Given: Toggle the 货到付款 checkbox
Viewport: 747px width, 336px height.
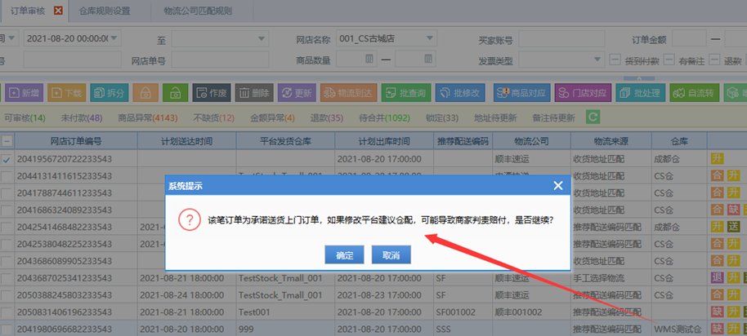Looking at the screenshot, I should click(615, 60).
